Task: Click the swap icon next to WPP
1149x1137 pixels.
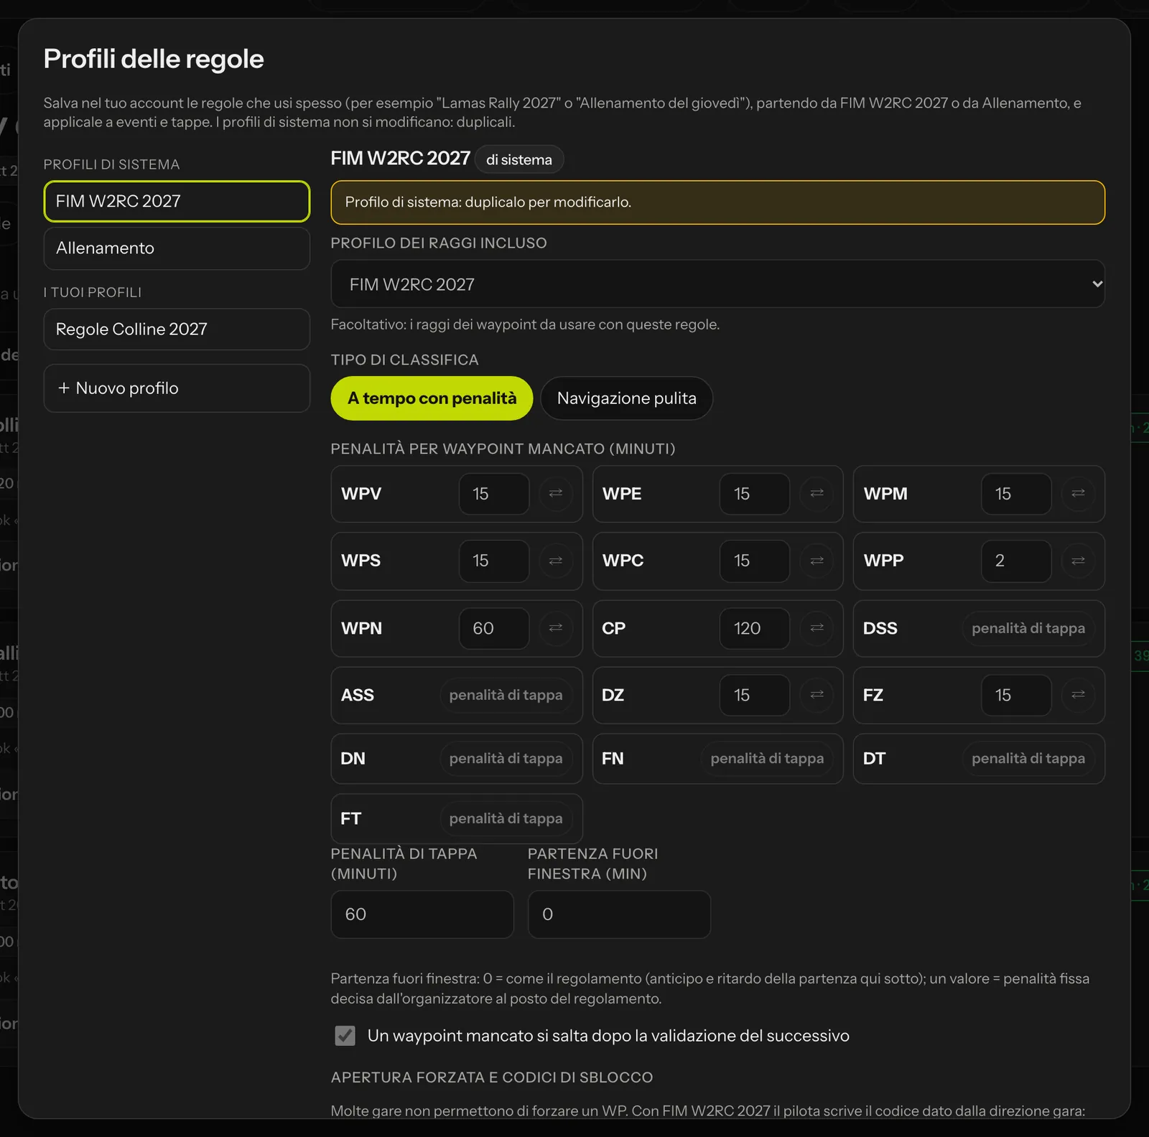Action: click(1078, 561)
